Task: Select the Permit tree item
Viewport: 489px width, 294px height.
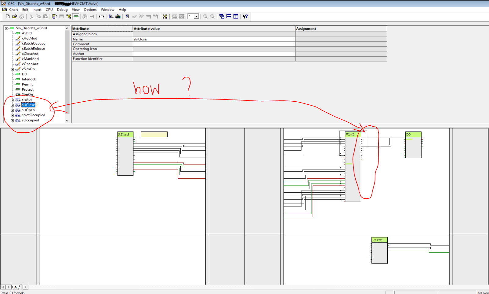Action: pos(27,85)
